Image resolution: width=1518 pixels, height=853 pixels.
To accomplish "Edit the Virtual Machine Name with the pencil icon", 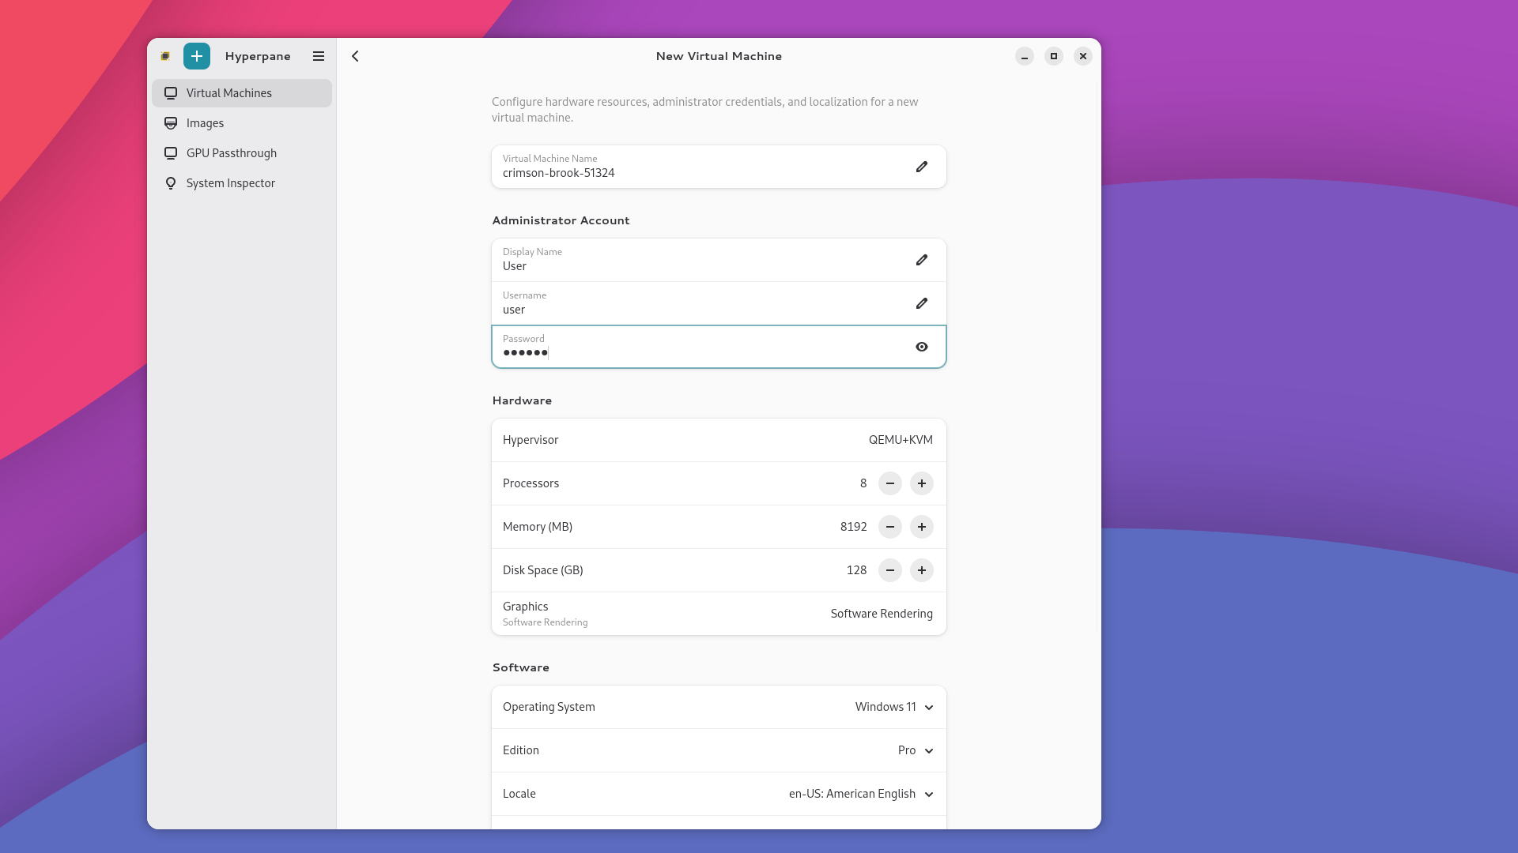I will tap(922, 167).
